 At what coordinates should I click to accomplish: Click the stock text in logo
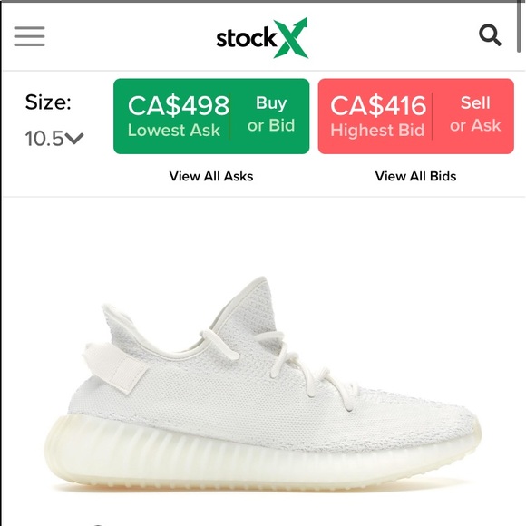(247, 38)
